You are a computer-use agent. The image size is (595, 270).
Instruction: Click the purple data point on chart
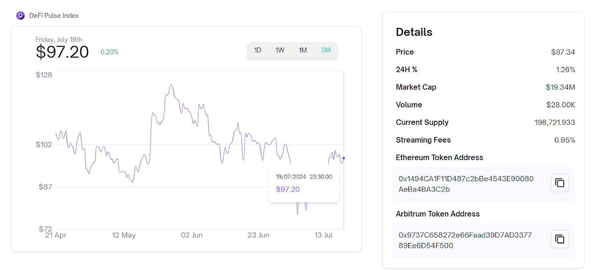tap(344, 158)
